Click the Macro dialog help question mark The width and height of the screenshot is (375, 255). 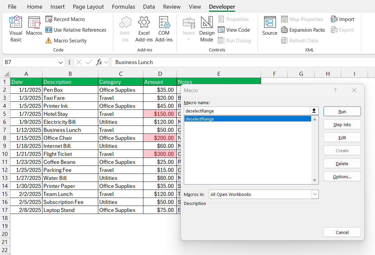pyautogui.click(x=335, y=90)
